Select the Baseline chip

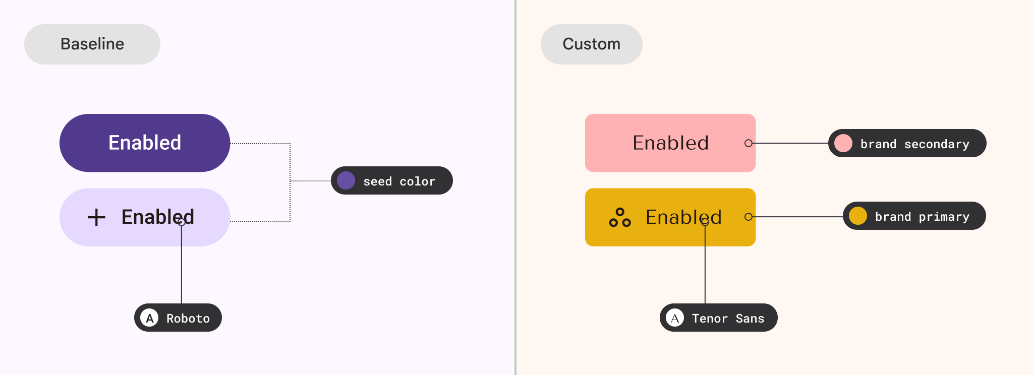tap(92, 44)
